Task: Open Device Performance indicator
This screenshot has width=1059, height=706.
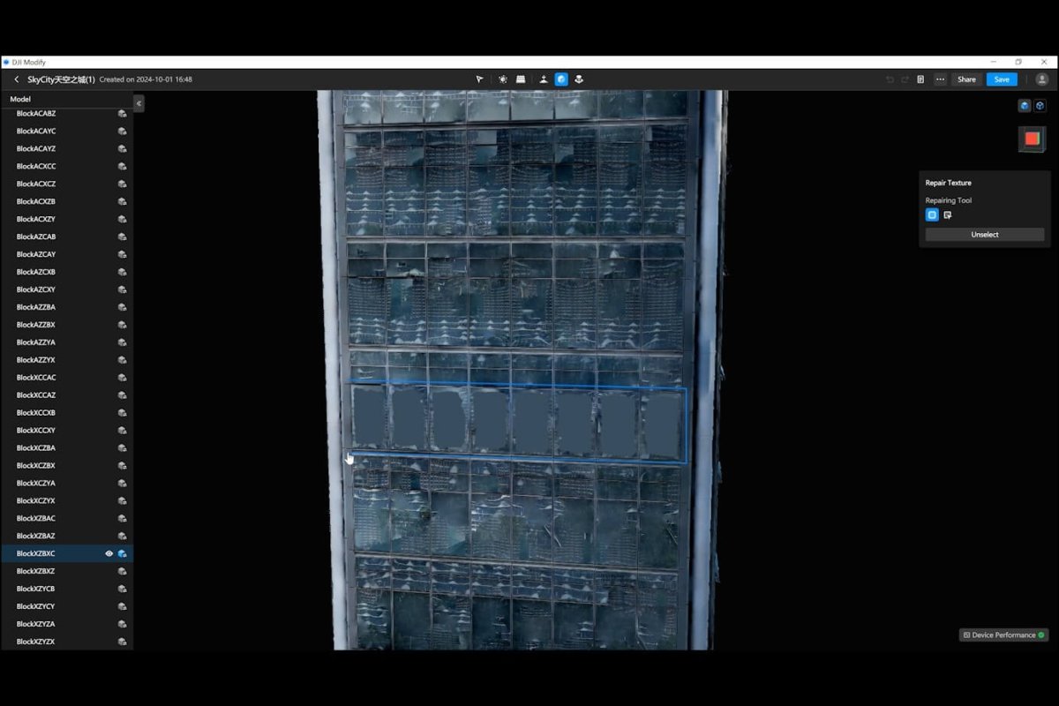Action: coord(1003,635)
